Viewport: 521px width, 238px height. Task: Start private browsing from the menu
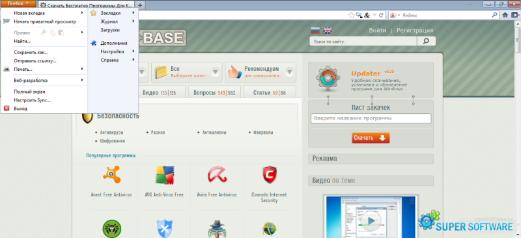pos(44,21)
